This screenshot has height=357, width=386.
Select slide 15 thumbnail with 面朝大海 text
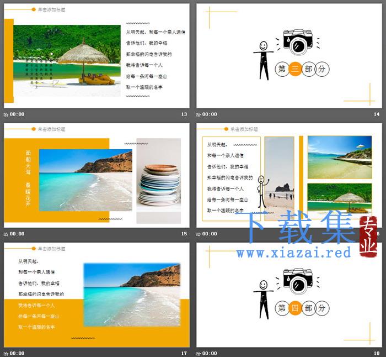click(x=96, y=175)
